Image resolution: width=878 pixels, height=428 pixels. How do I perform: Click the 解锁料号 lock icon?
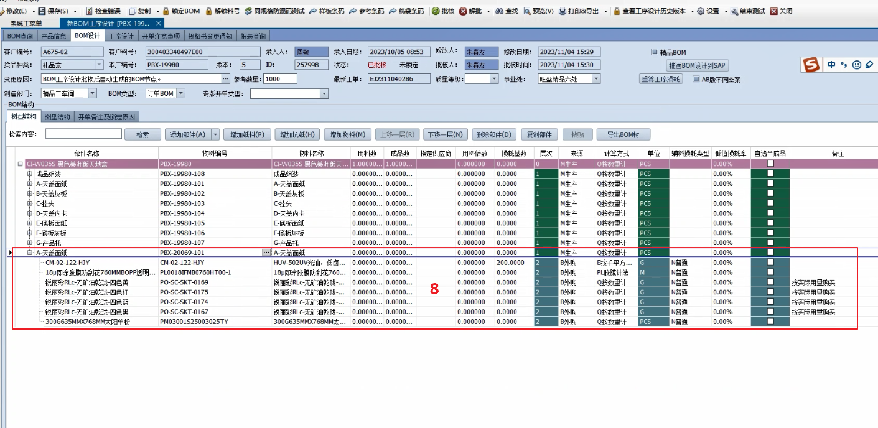[x=209, y=11]
